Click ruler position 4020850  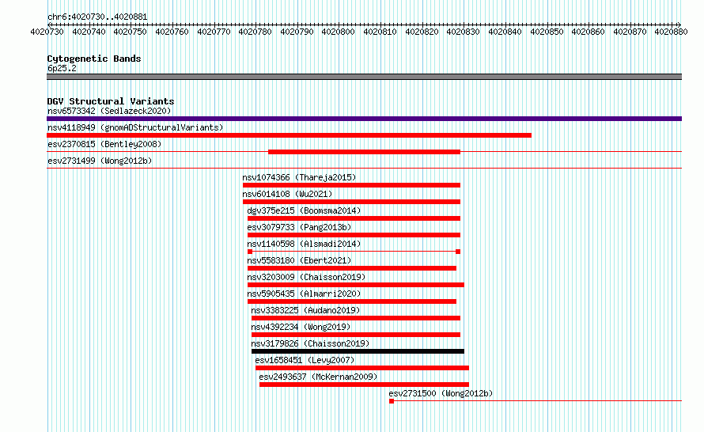[x=547, y=32]
